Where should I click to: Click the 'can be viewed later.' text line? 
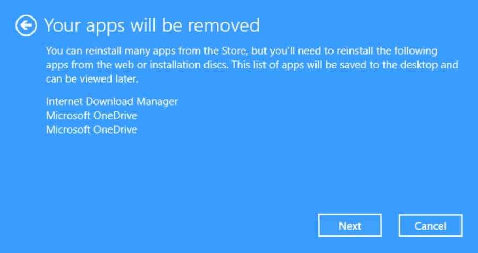pyautogui.click(x=92, y=79)
